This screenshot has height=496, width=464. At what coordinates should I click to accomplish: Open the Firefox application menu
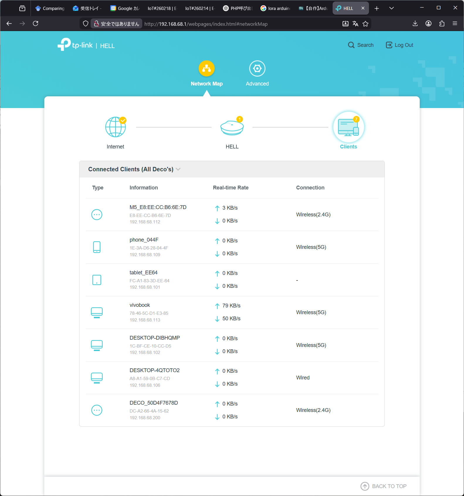[x=455, y=23]
